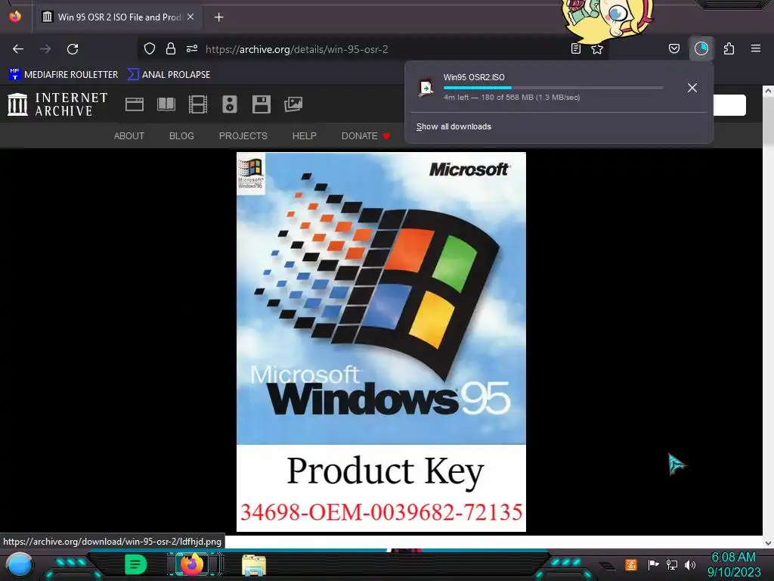
Task: Click the Internet Archive search box
Action: [729, 104]
